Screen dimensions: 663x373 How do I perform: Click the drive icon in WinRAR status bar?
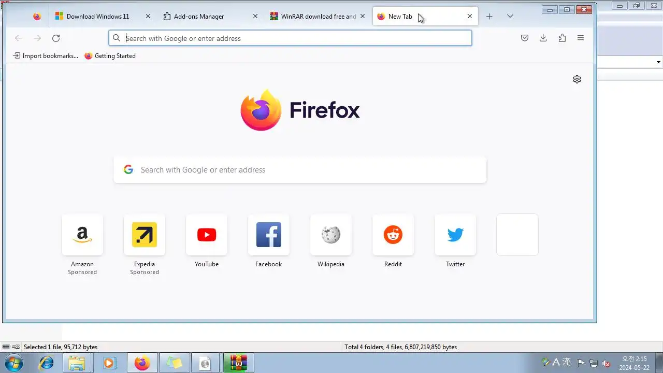6,347
